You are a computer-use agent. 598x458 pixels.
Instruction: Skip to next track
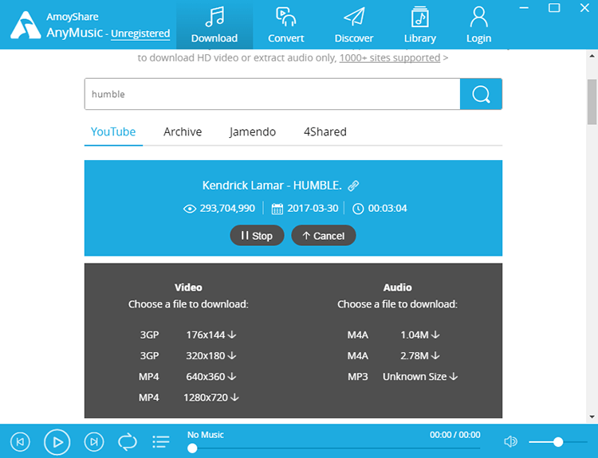pyautogui.click(x=94, y=442)
